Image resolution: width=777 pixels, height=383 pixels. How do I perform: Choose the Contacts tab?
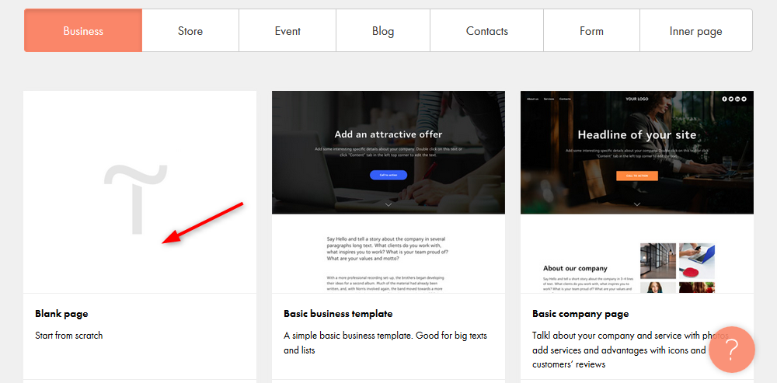pyautogui.click(x=487, y=31)
